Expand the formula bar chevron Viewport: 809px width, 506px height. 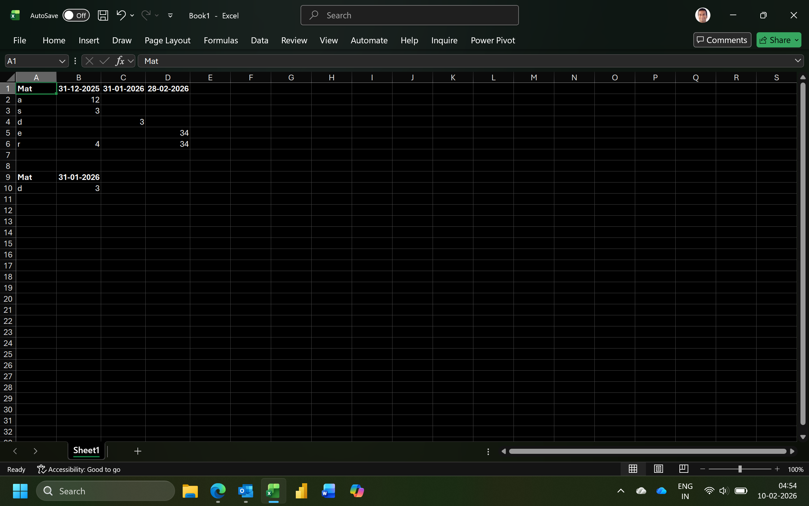[798, 61]
